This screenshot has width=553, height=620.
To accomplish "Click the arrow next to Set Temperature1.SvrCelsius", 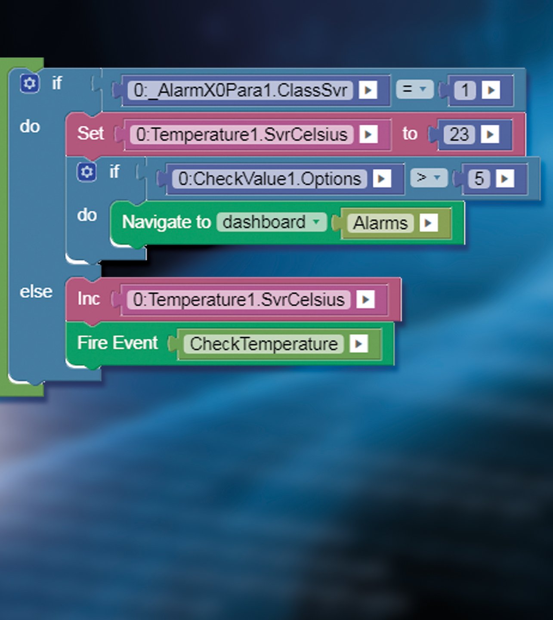I will coord(368,134).
